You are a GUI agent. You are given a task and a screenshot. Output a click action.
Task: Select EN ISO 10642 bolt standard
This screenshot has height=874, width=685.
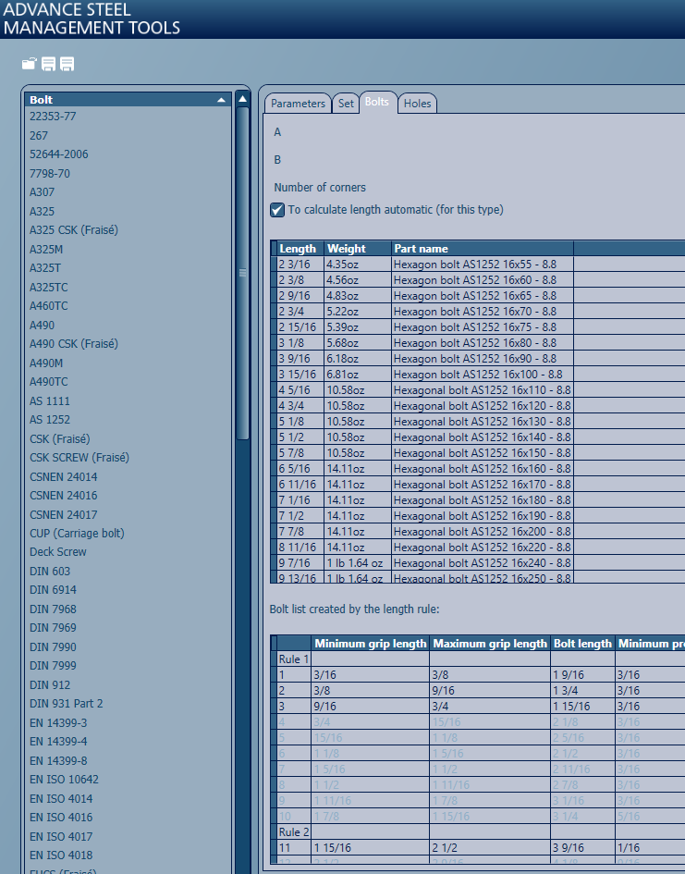[x=64, y=780]
